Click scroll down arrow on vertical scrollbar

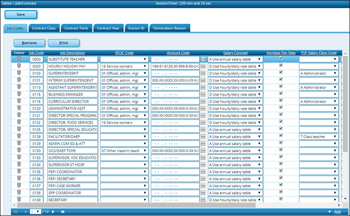(x=345, y=199)
